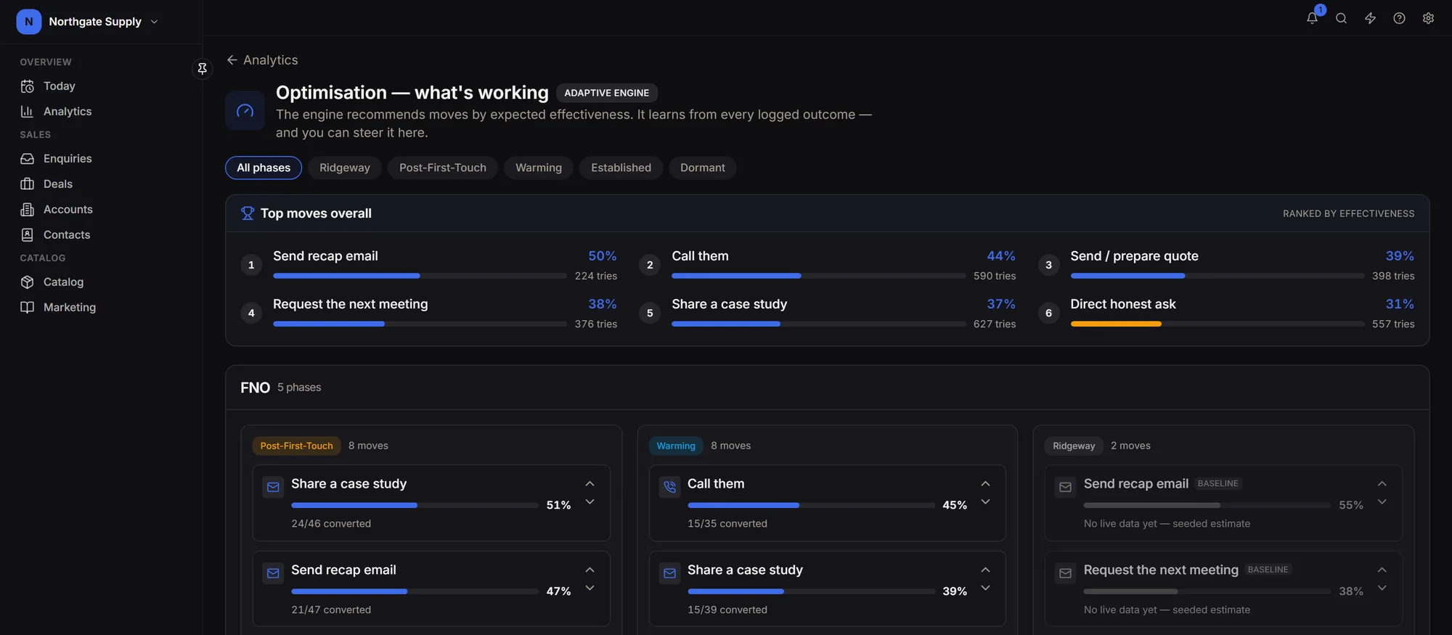This screenshot has width=1452, height=635.
Task: Move Post-First-Touch Share a case study down
Action: 590,502
